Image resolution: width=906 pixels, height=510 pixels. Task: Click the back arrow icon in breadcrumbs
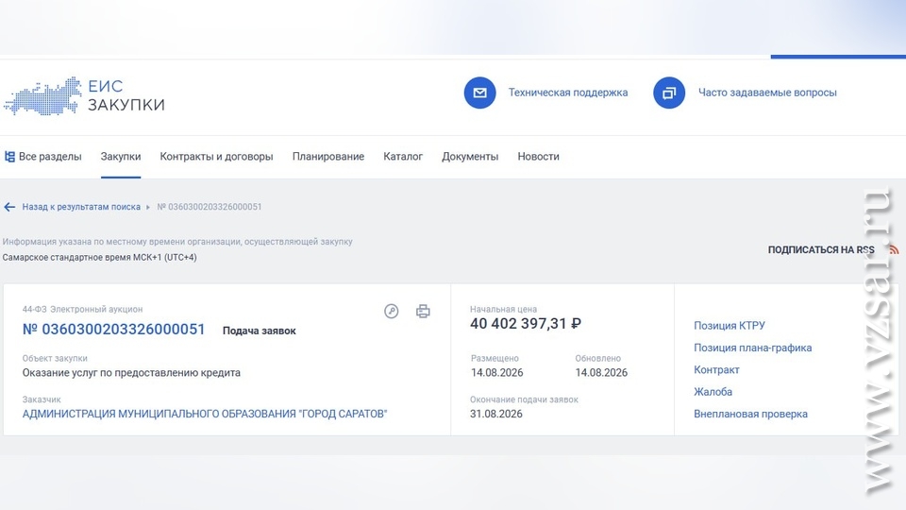coord(9,207)
